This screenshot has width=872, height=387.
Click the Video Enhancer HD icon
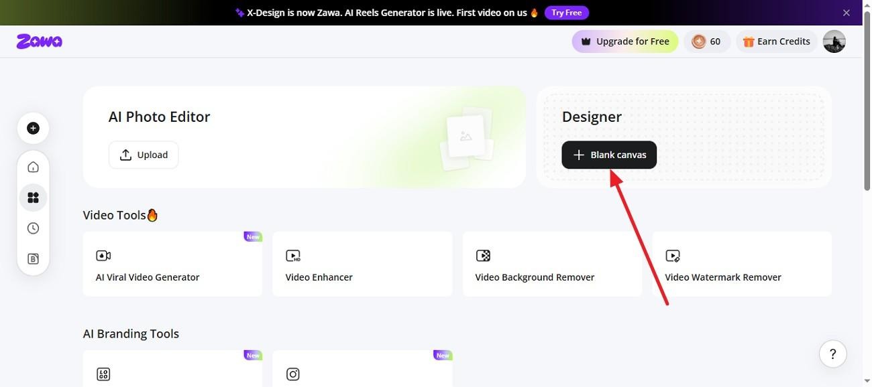click(x=293, y=256)
